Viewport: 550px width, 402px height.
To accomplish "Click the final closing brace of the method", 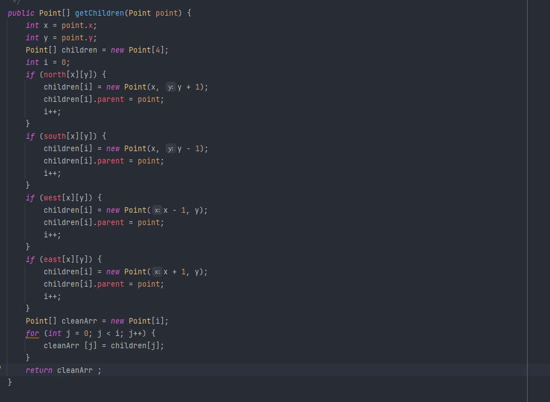I will tap(10, 382).
